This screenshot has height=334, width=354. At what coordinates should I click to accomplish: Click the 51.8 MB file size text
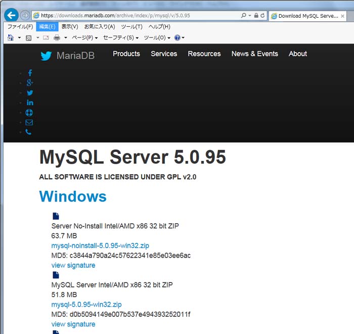(x=64, y=295)
